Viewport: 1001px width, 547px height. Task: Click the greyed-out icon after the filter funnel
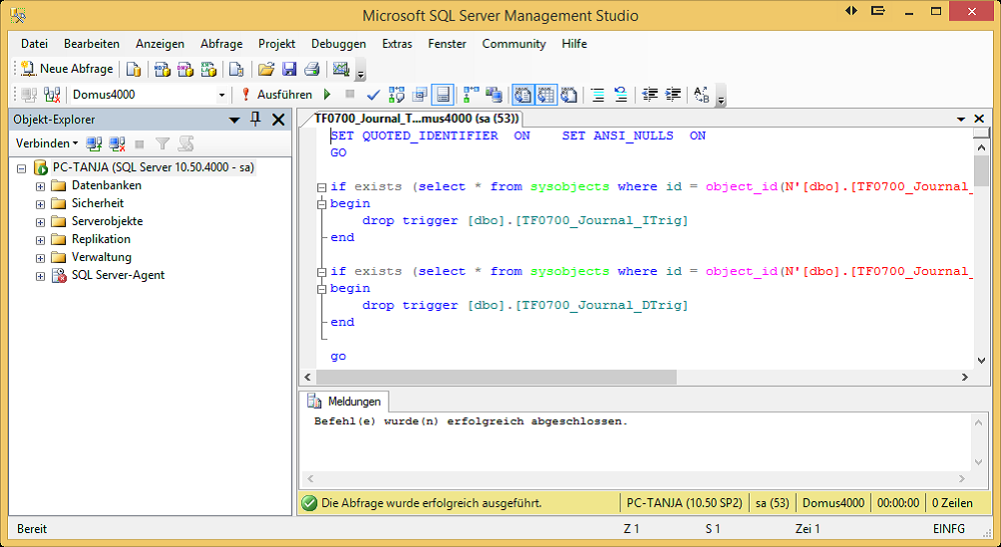[x=185, y=144]
